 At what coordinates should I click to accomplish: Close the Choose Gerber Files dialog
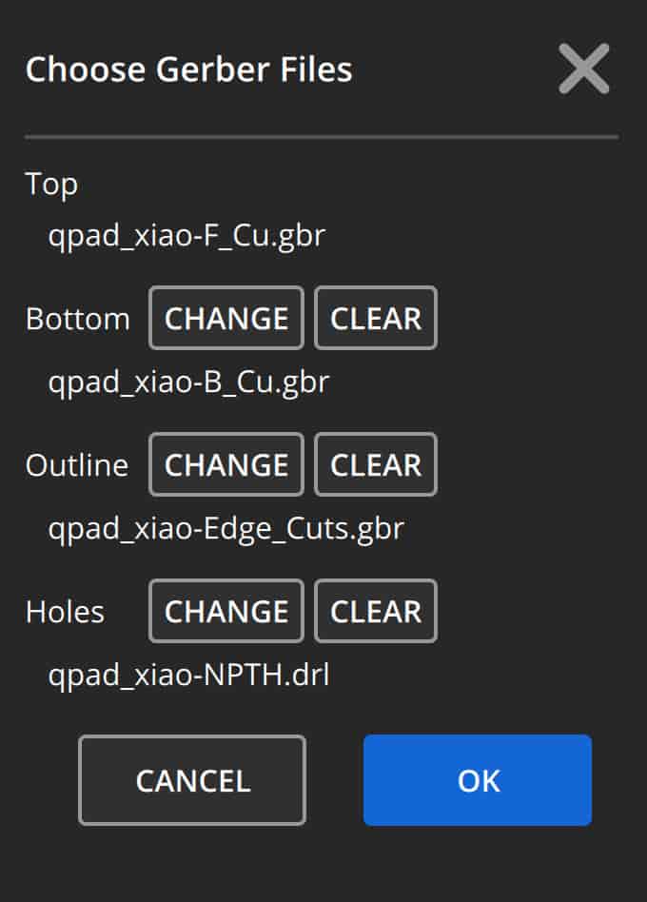pos(583,69)
